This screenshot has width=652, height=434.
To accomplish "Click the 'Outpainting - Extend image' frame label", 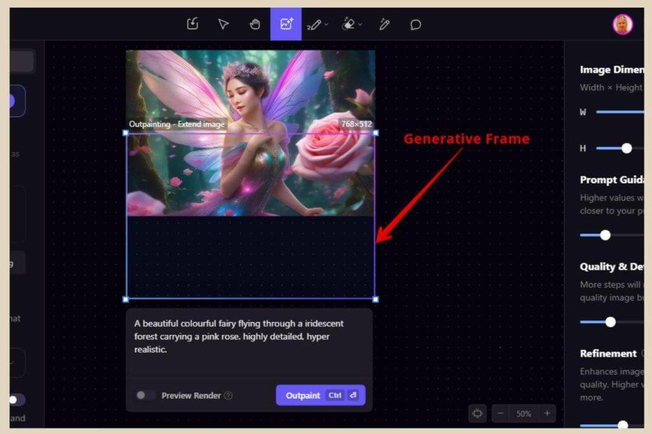I will pyautogui.click(x=177, y=124).
